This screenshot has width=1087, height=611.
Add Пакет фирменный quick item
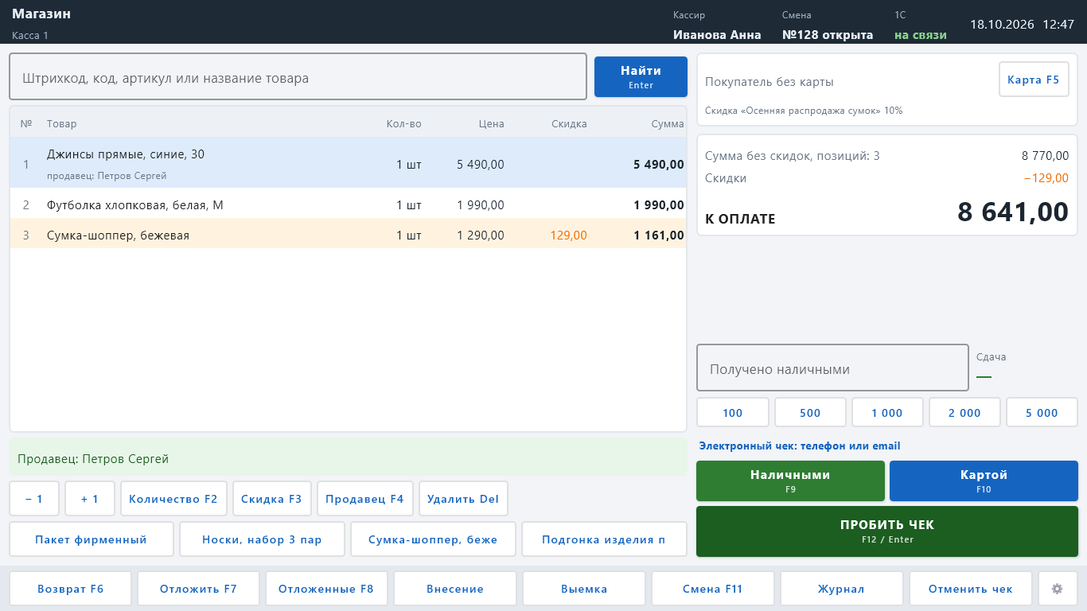(x=92, y=539)
